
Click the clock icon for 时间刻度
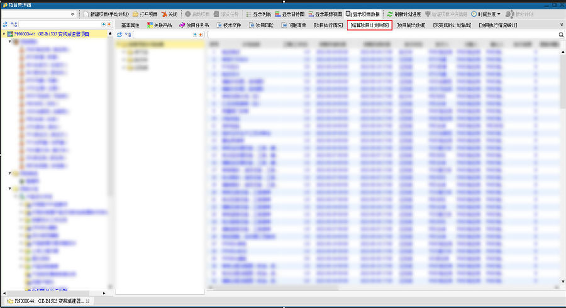(474, 14)
